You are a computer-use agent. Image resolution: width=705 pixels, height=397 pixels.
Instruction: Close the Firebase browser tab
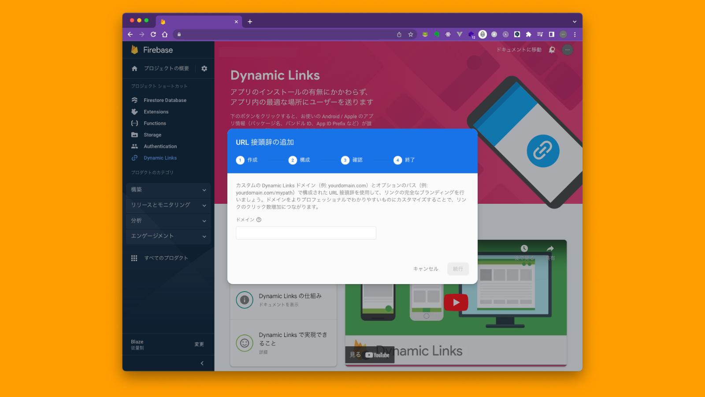[x=236, y=22]
